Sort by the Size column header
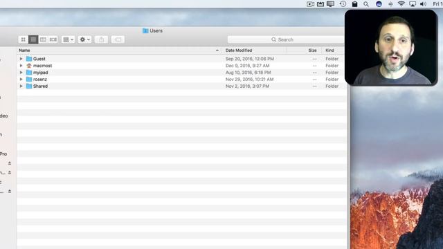Viewport: 443px width, 249px height. [x=312, y=50]
